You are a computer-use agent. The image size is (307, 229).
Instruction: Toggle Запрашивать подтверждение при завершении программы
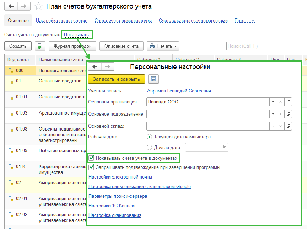pyautogui.click(x=91, y=167)
